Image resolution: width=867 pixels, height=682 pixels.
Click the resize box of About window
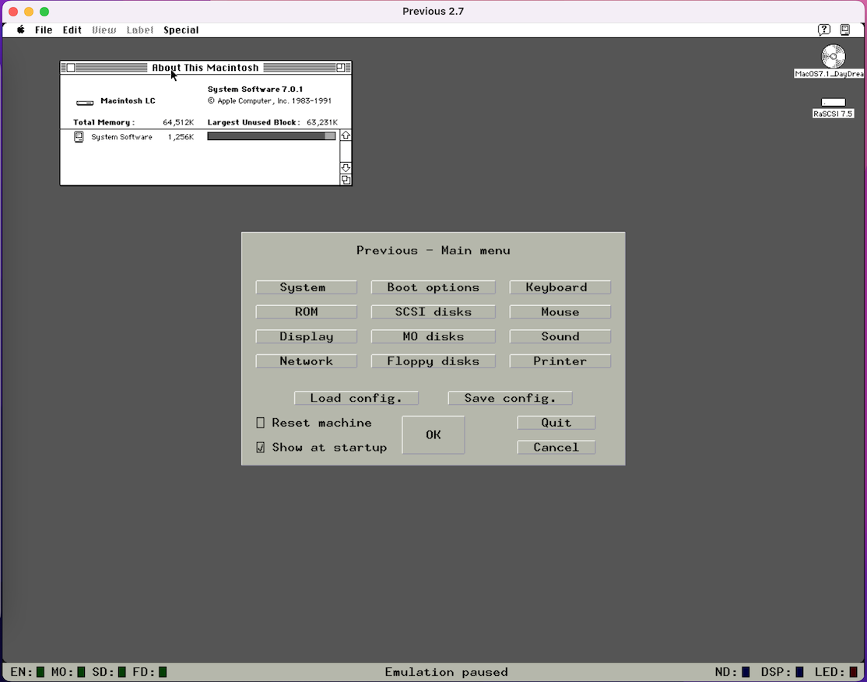[x=346, y=180]
